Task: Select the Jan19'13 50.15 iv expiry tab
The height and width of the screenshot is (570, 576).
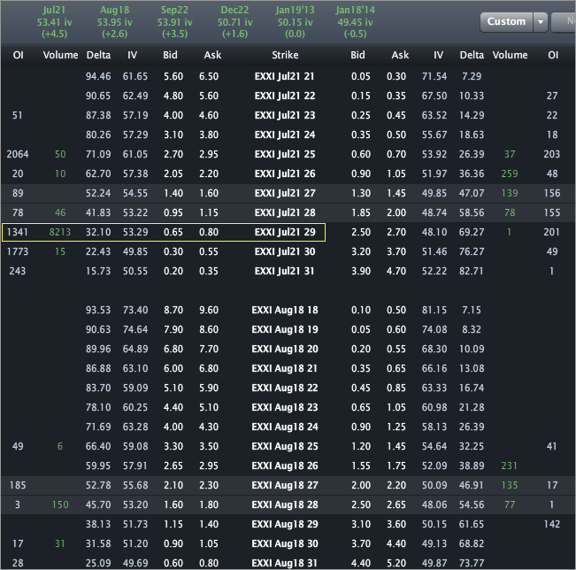Action: coord(295,22)
